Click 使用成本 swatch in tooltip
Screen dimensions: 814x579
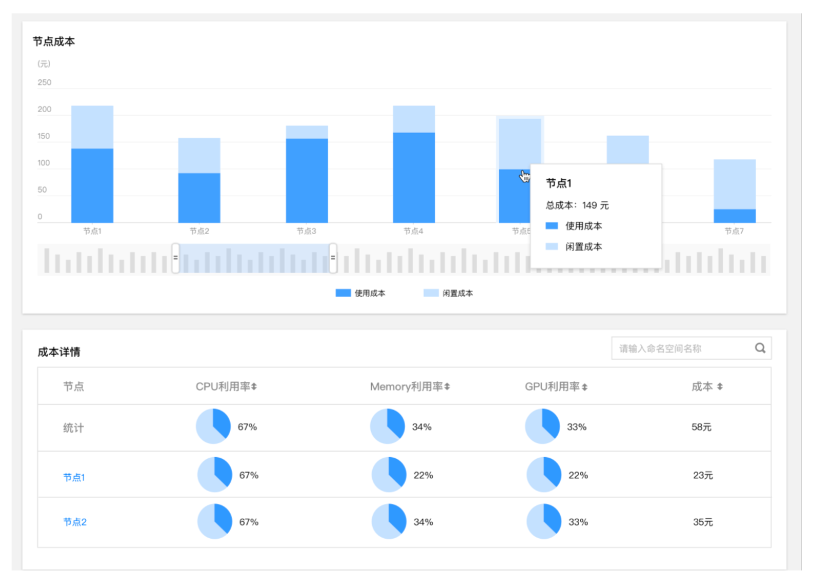(x=552, y=226)
